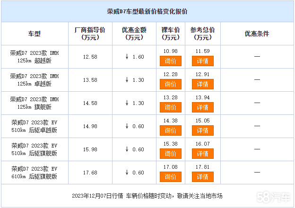Screen dimensions: 295x208
Task: Open 详情 for 125km 卓越版 row
Action: pyautogui.click(x=203, y=84)
